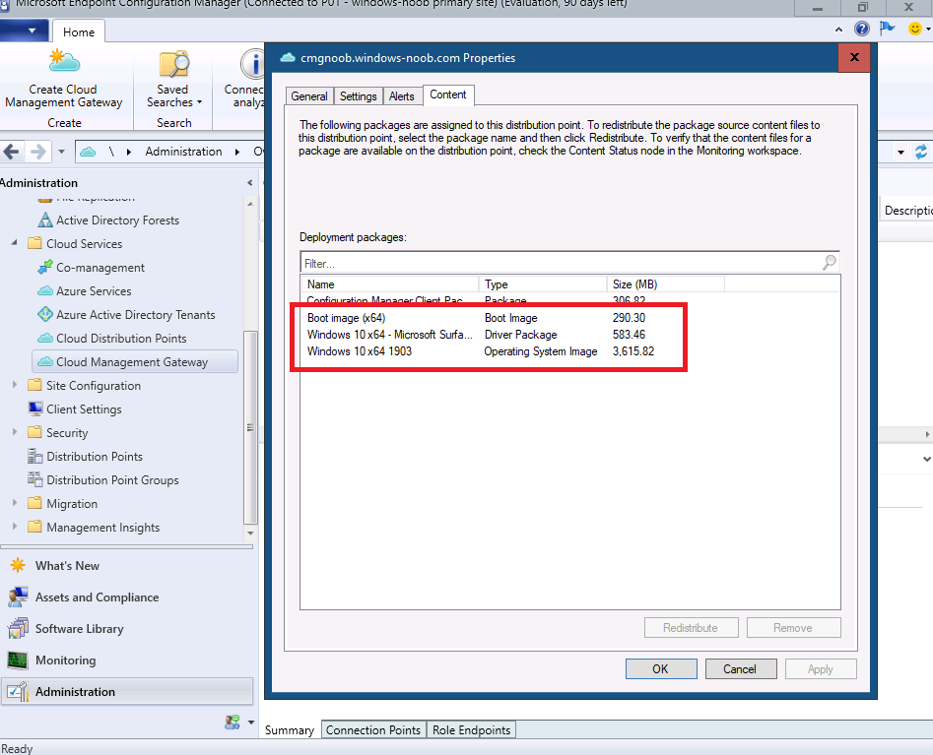
Task: Click the Distribution Points server icon
Action: pyautogui.click(x=35, y=456)
